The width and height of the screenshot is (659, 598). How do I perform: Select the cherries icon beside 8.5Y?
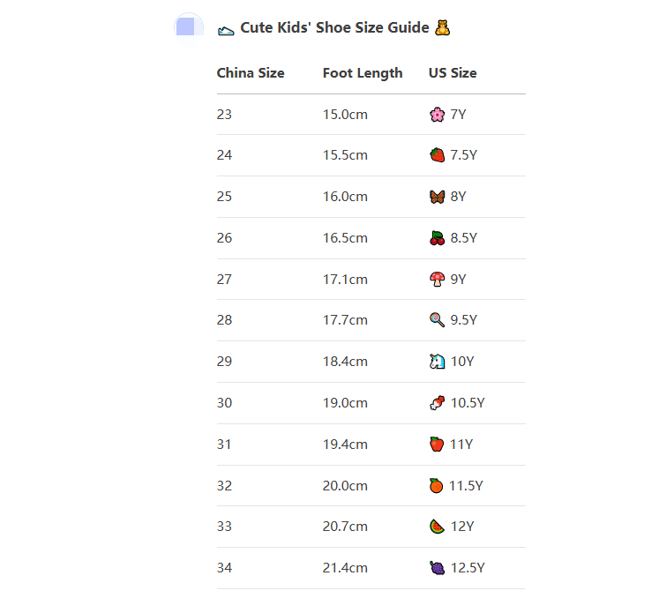(x=437, y=238)
